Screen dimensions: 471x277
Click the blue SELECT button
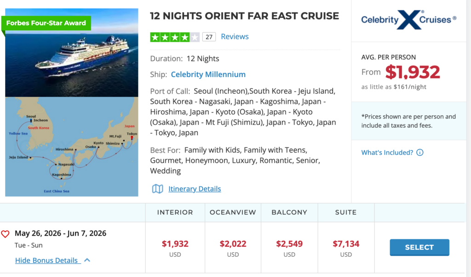tap(419, 247)
